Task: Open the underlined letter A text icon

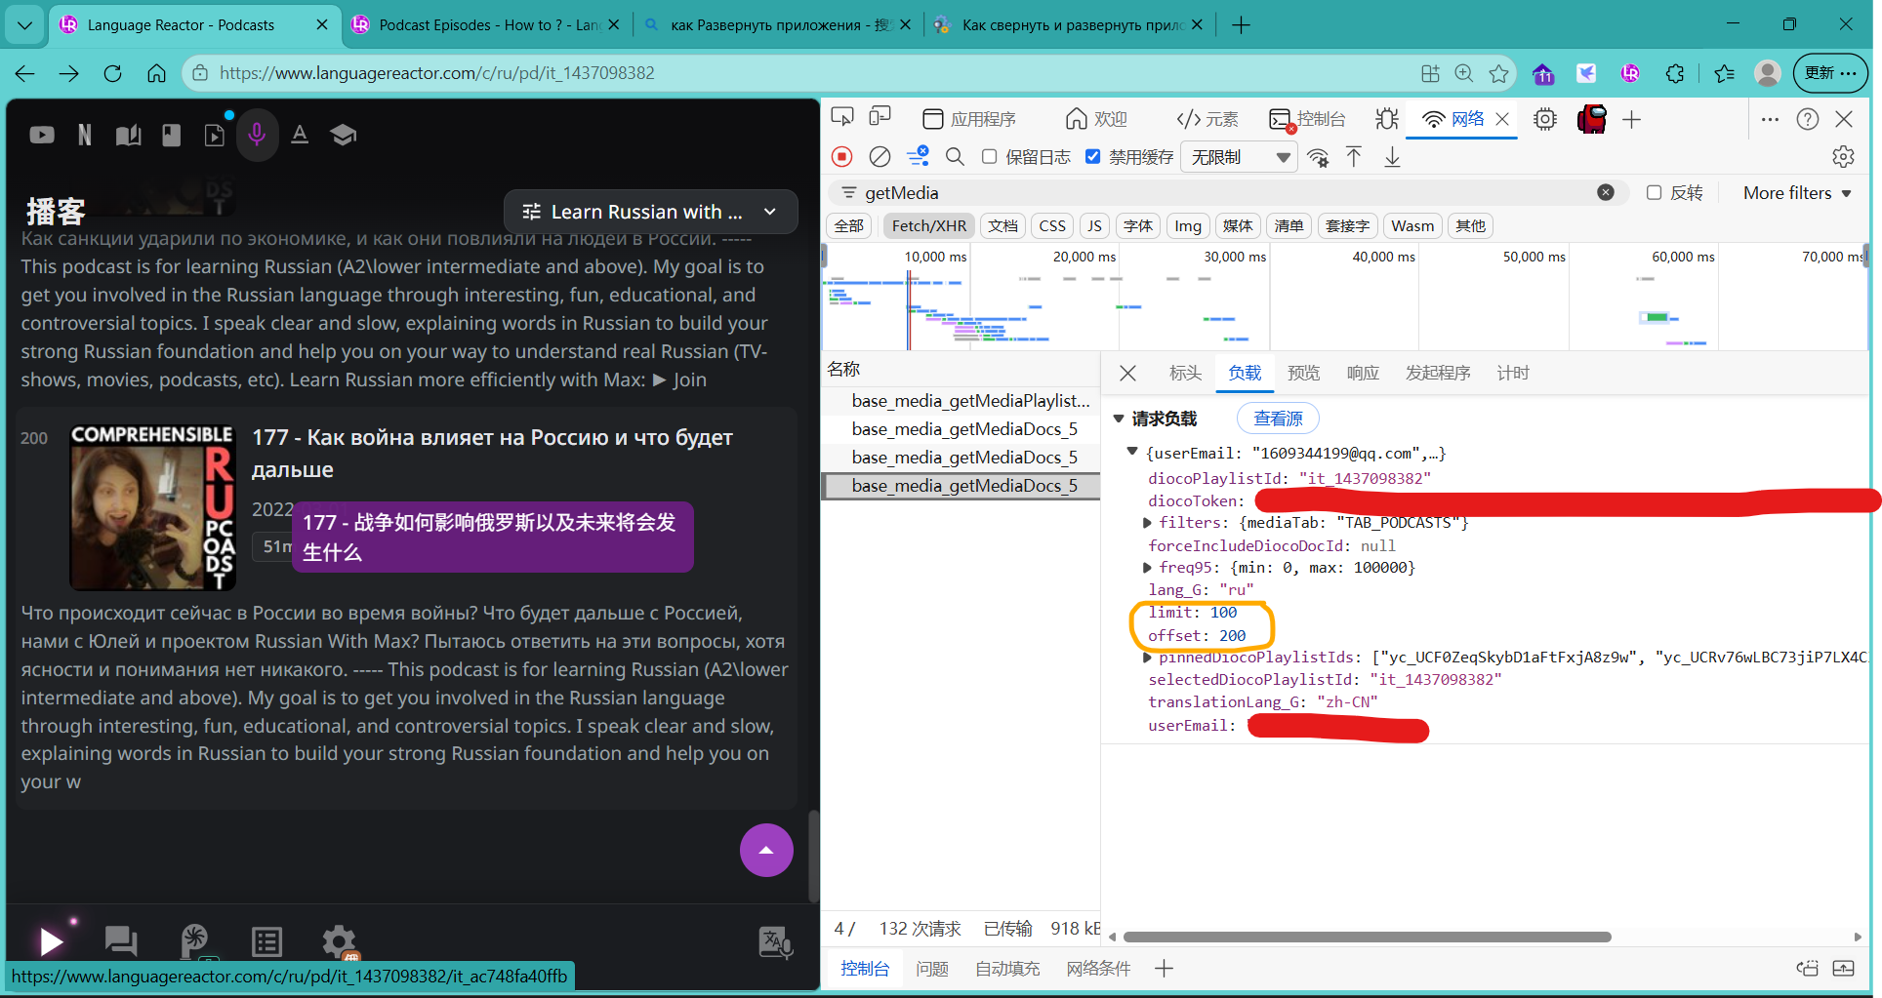Action: tap(300, 135)
